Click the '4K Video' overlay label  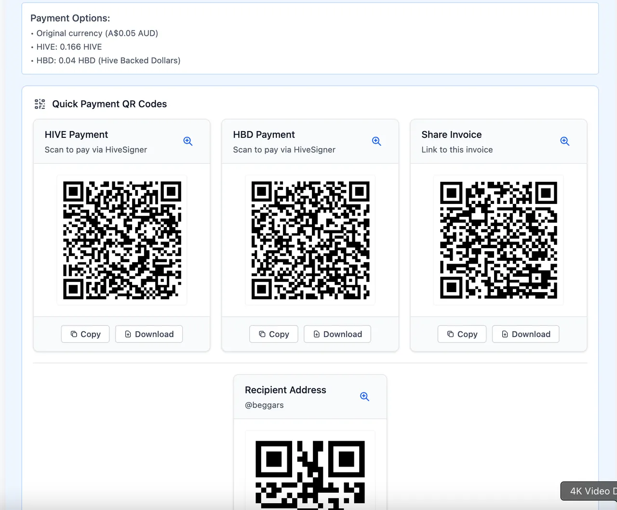[x=590, y=491]
